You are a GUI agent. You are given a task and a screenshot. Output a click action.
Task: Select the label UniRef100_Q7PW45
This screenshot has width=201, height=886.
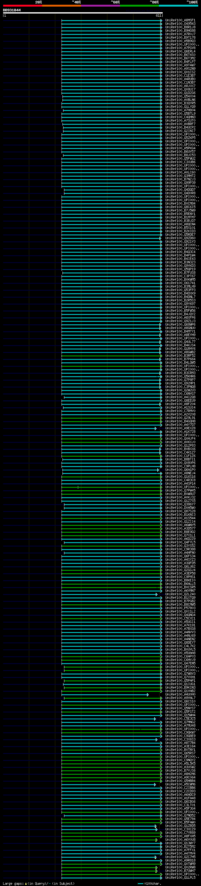180,491
